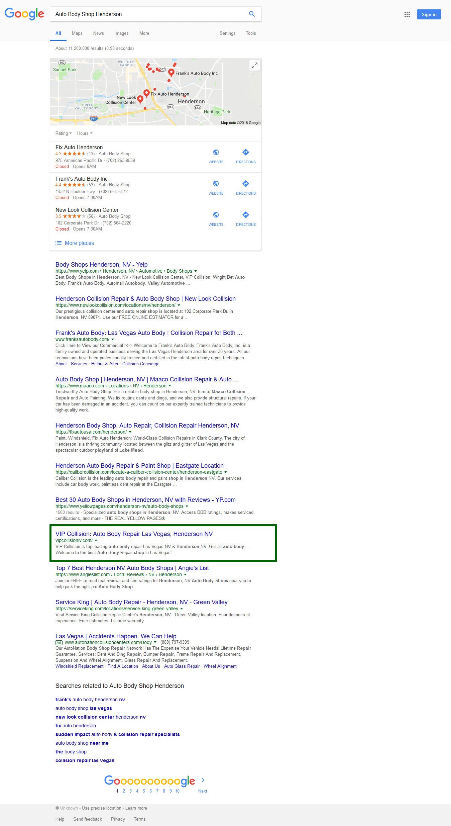Click Wheel Alignment sitelink in the ad

pos(220,666)
